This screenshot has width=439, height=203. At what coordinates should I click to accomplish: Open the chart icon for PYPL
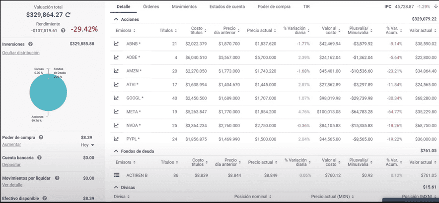click(x=117, y=139)
